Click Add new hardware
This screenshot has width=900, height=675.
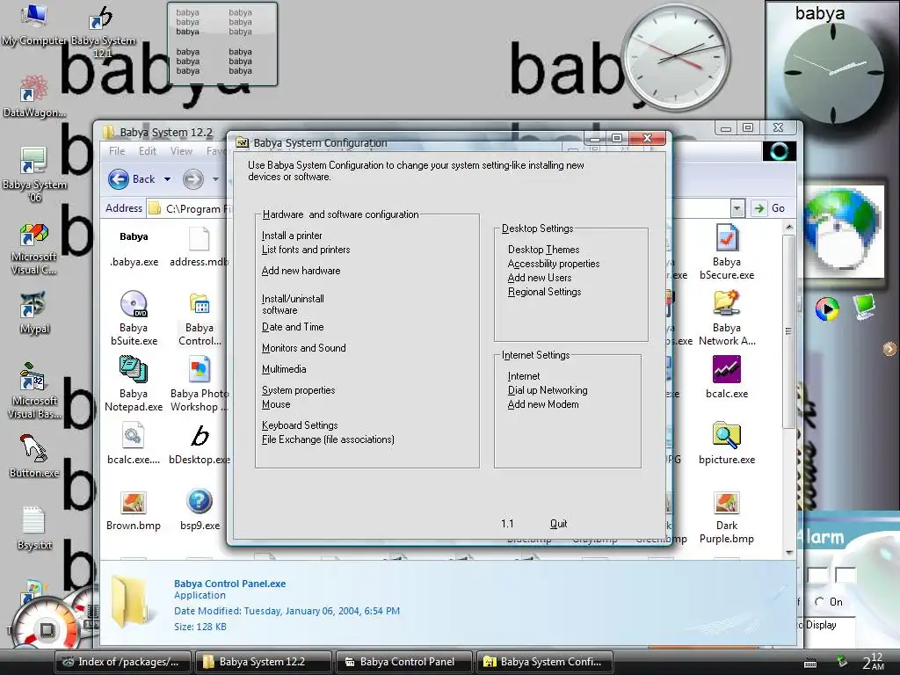(x=301, y=271)
